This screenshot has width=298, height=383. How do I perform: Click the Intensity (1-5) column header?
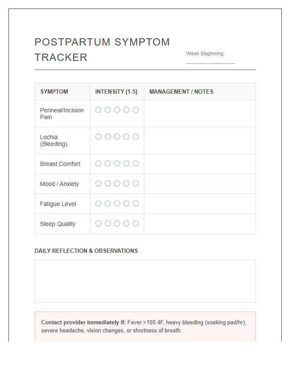[x=117, y=92]
